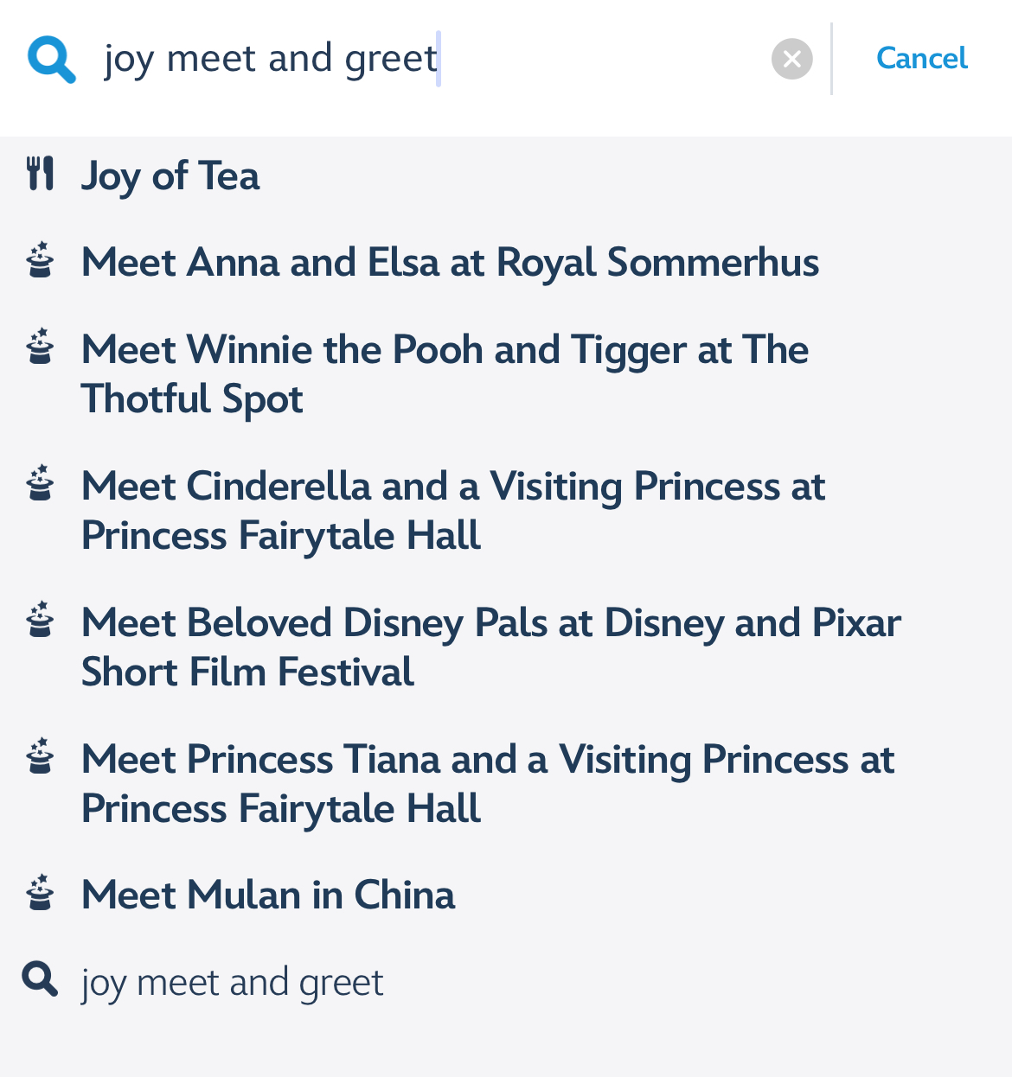Open Meet Beloved Disney Pals suggestion
1012x1077 pixels.
(490, 647)
